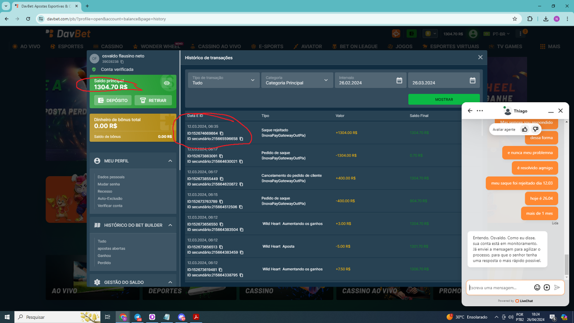The image size is (574, 323).
Task: Open calendar for end date 26.03.2024
Action: pyautogui.click(x=472, y=80)
